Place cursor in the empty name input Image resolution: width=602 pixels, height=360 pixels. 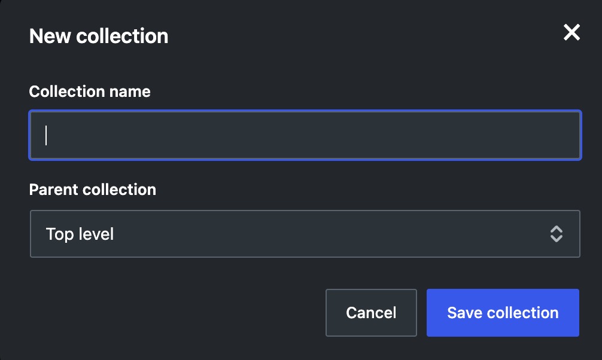(305, 135)
